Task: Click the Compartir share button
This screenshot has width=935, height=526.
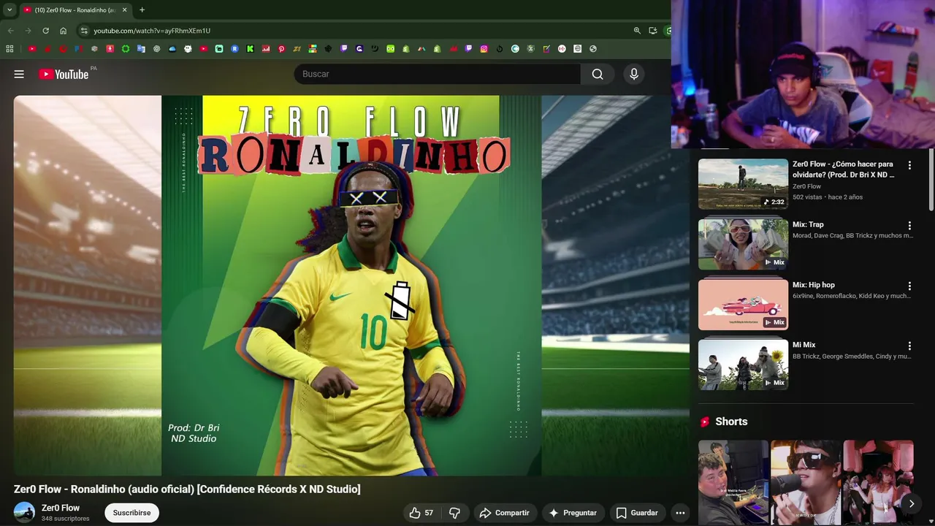Action: (505, 513)
